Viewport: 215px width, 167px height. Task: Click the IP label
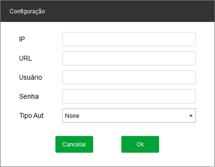pos(22,39)
